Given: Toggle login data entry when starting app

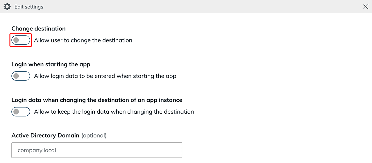Looking at the screenshot, I should (21, 76).
